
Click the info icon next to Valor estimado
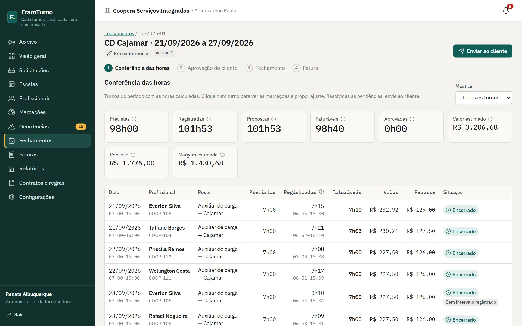coord(490,119)
